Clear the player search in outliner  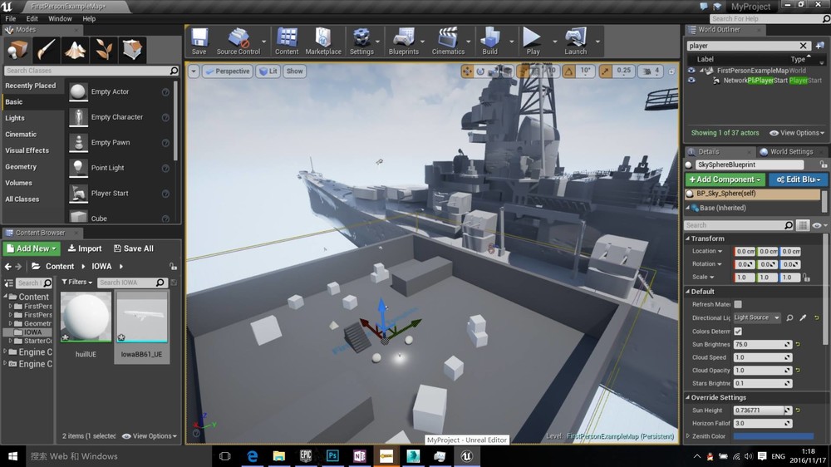click(803, 46)
